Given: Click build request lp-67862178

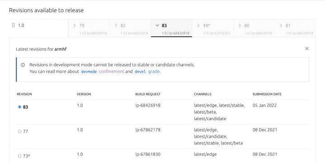Looking at the screenshot, I should click(148, 130).
